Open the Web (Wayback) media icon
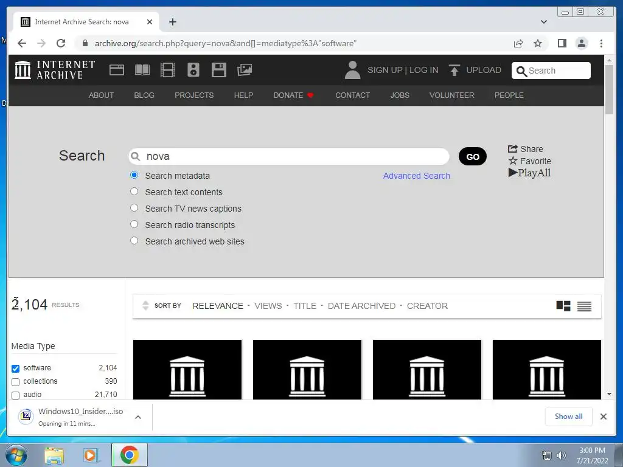The height and width of the screenshot is (467, 623). (117, 70)
